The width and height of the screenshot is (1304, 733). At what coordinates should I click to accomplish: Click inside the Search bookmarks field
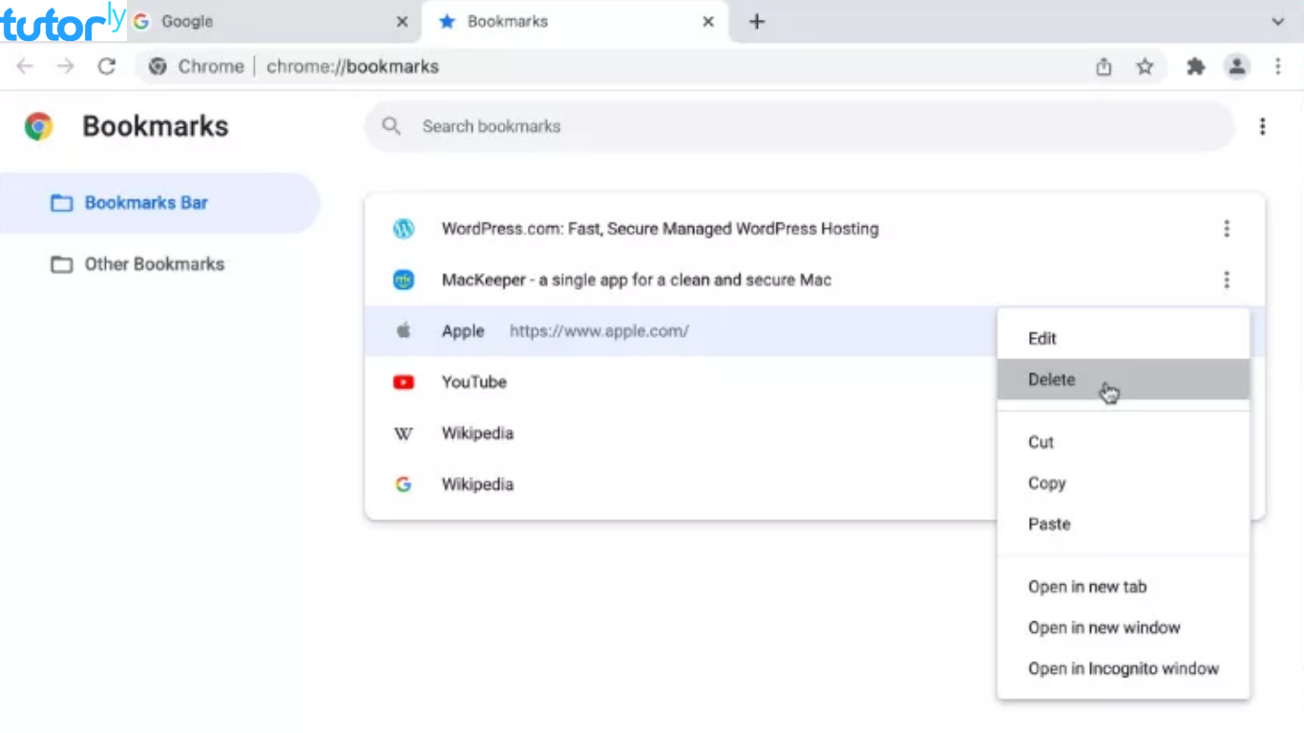(668, 125)
